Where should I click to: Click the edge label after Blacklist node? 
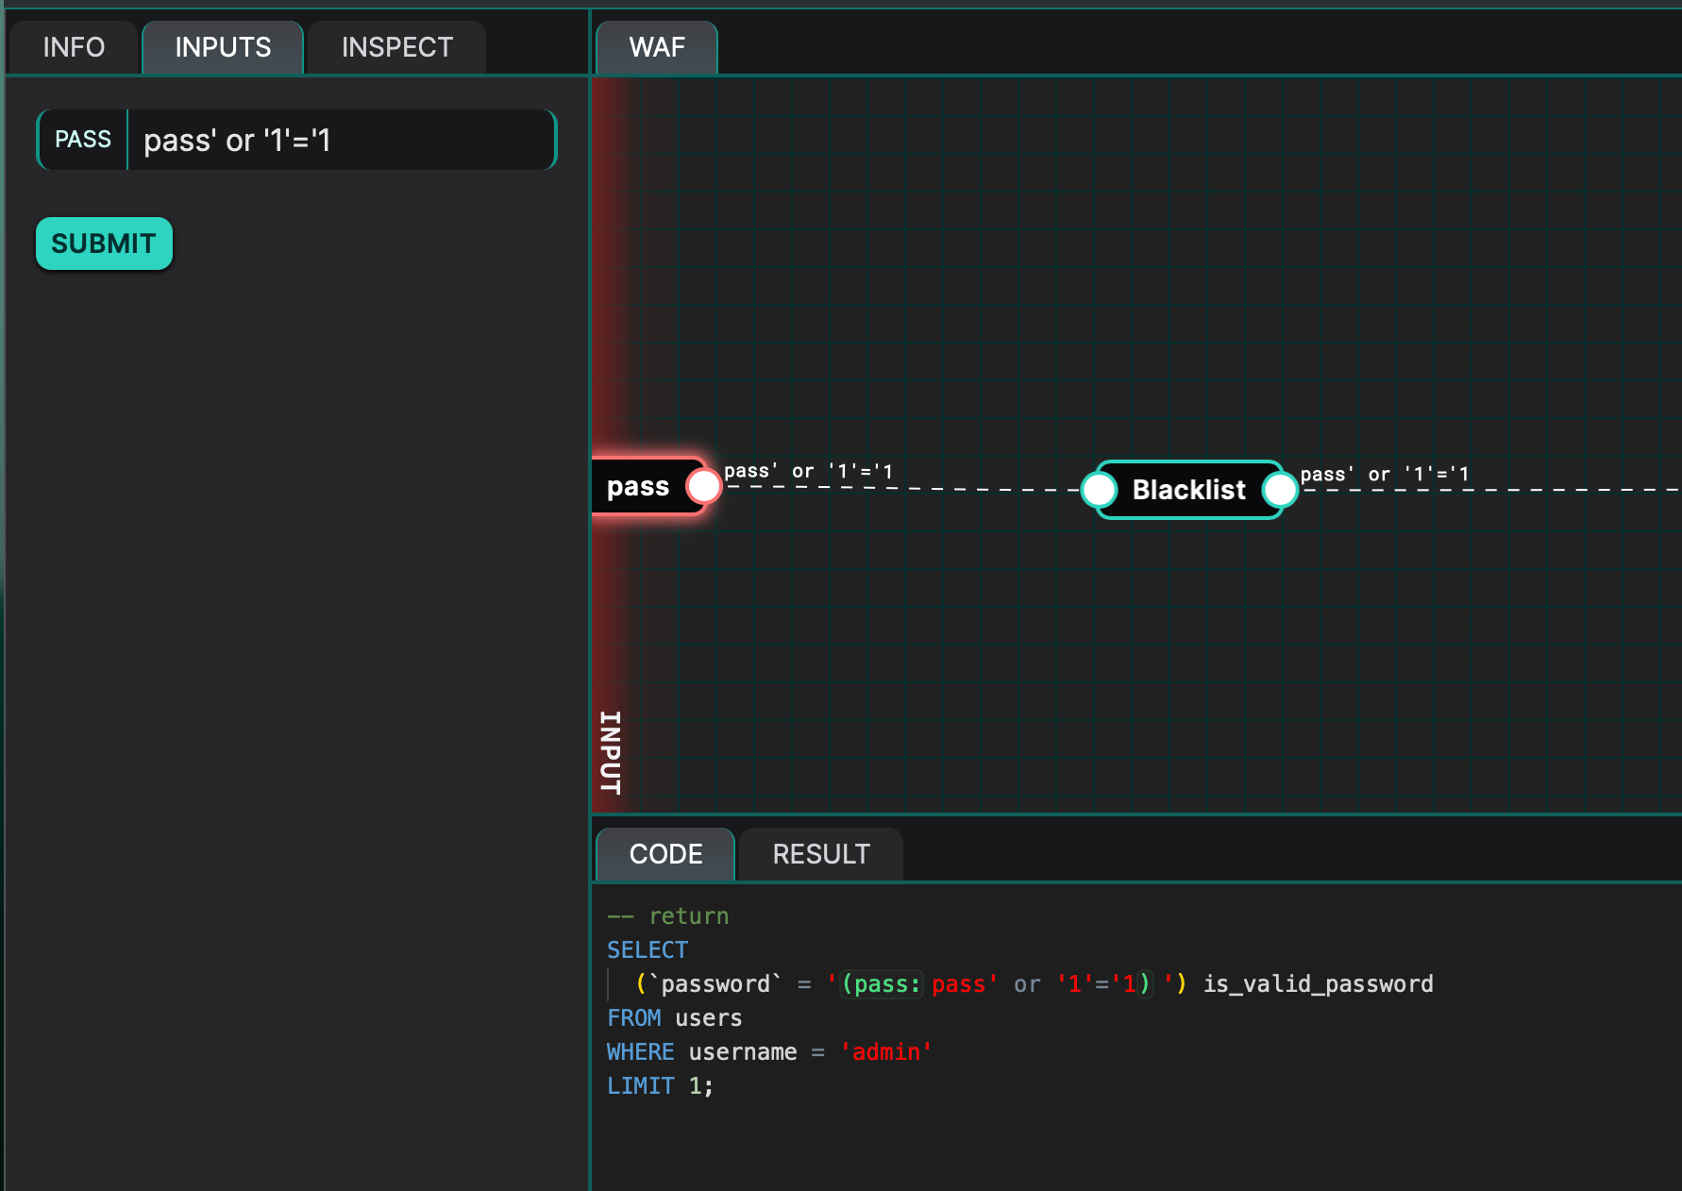(1384, 474)
